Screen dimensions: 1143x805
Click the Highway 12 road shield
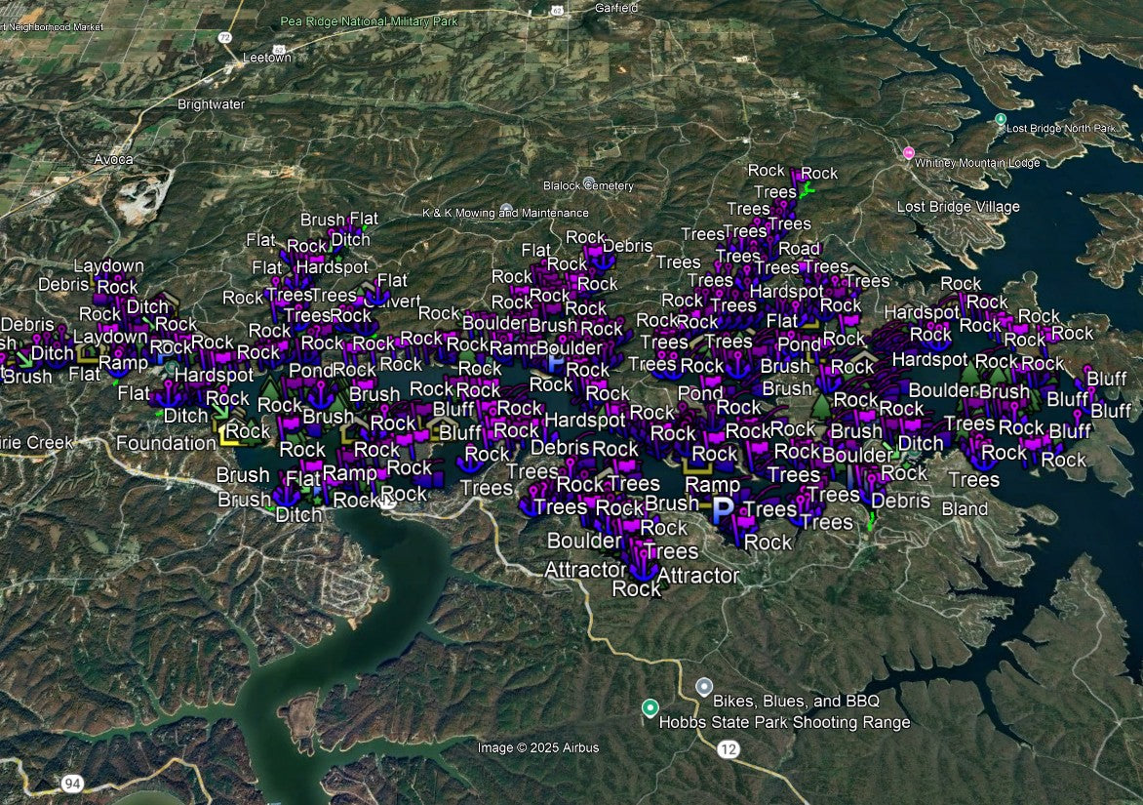(728, 748)
